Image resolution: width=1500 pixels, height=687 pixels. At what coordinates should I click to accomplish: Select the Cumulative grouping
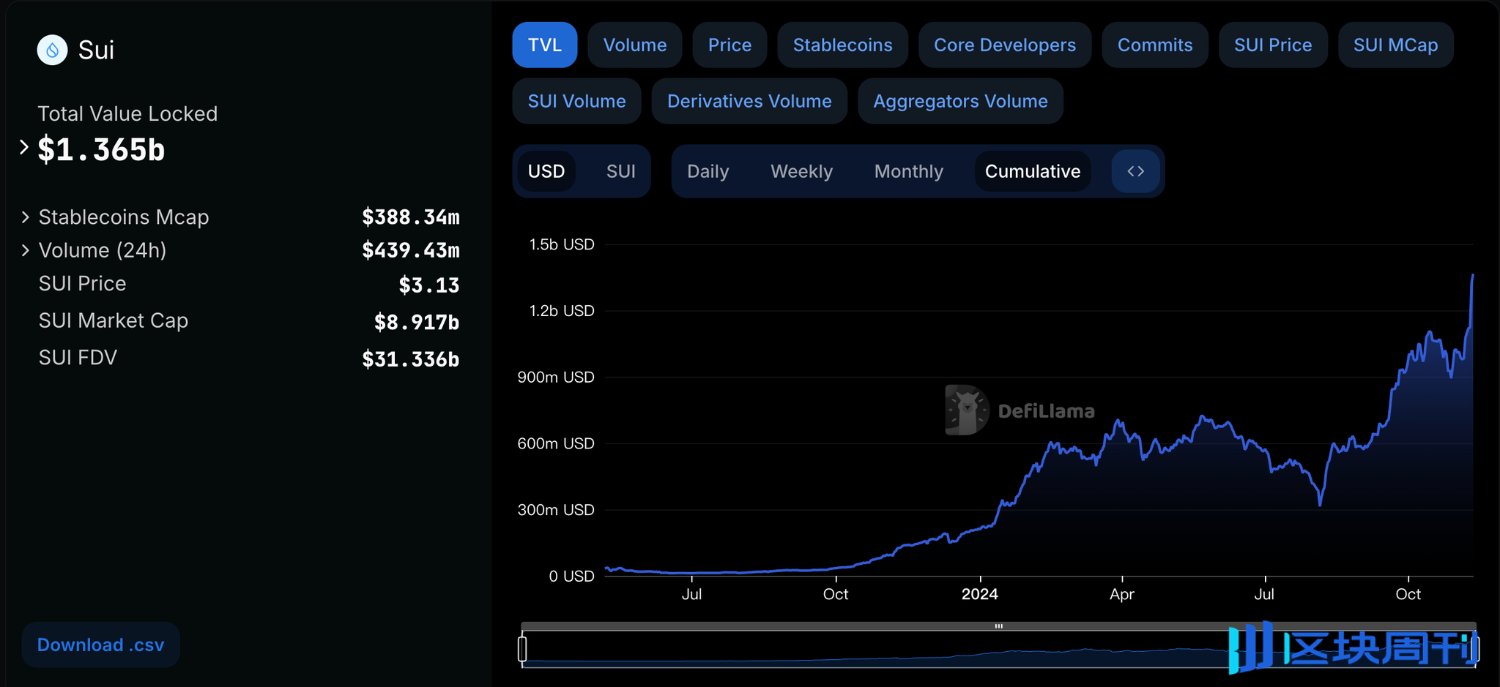coord(1033,171)
